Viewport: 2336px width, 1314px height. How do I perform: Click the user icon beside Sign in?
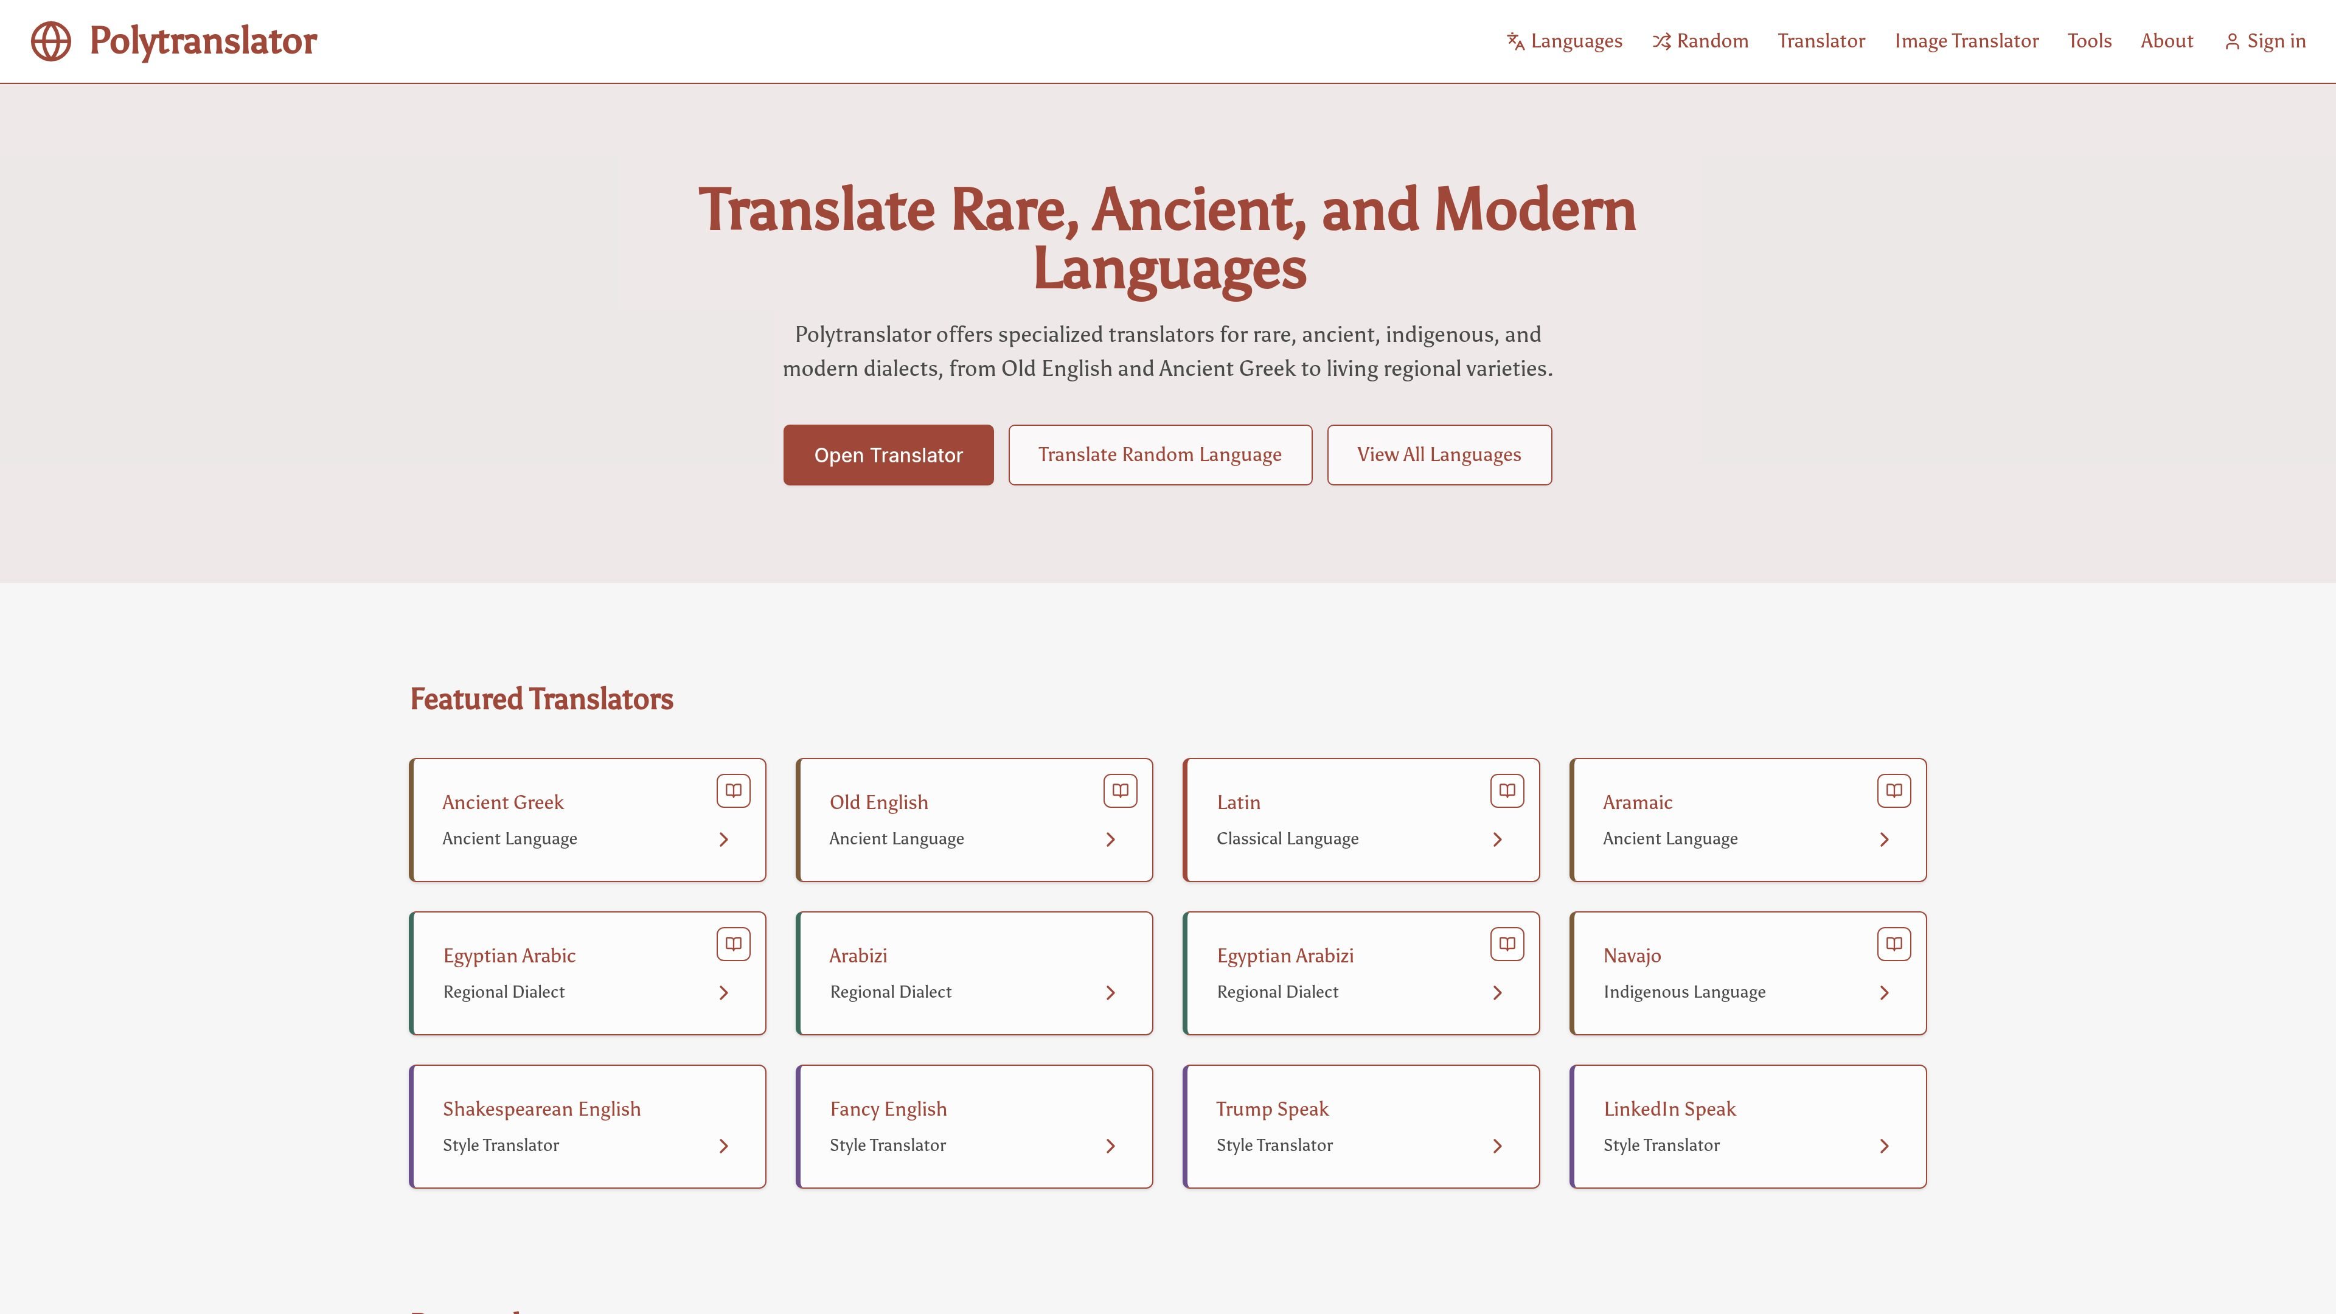tap(2233, 42)
